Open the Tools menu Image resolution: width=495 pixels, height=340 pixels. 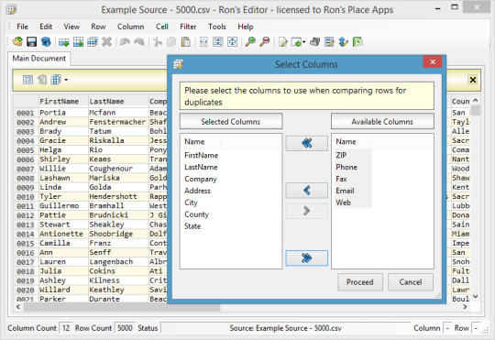click(x=217, y=27)
